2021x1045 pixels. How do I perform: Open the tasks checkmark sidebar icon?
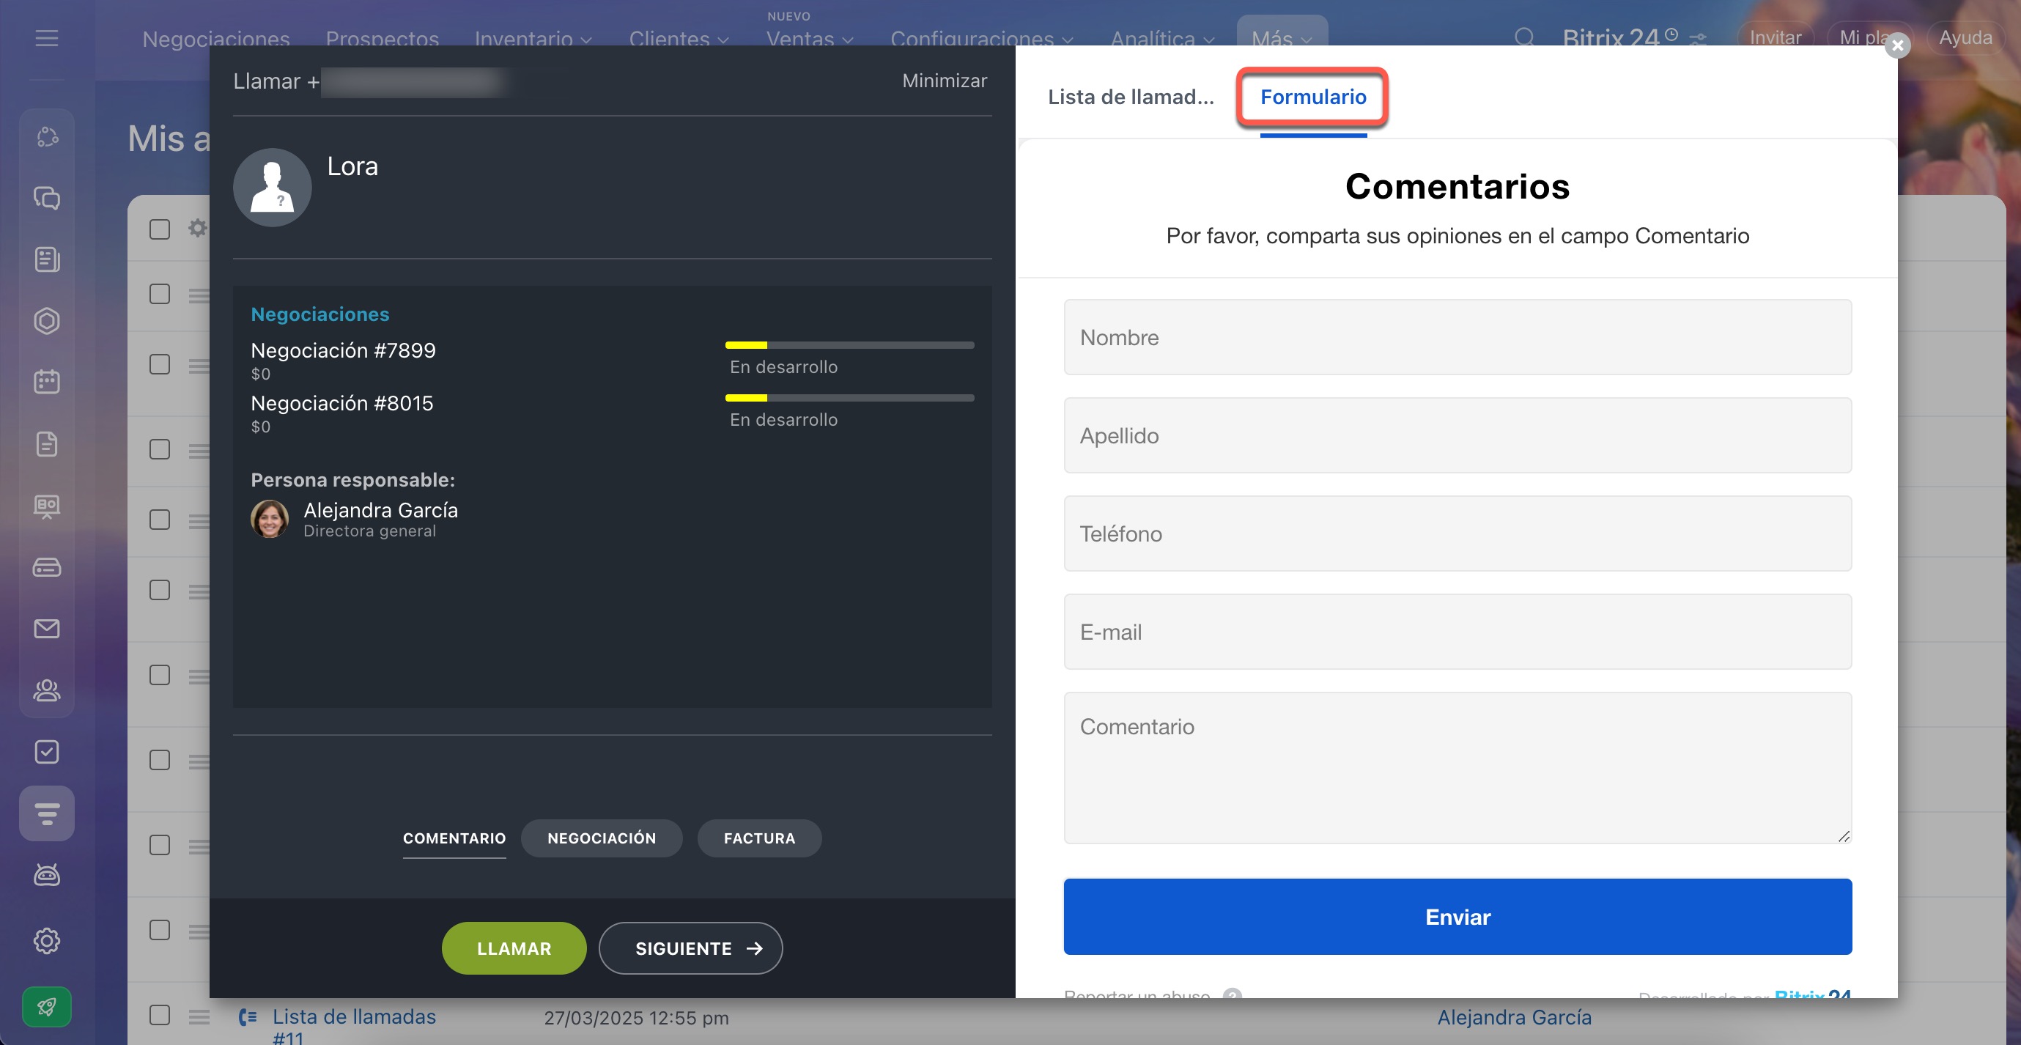point(47,752)
